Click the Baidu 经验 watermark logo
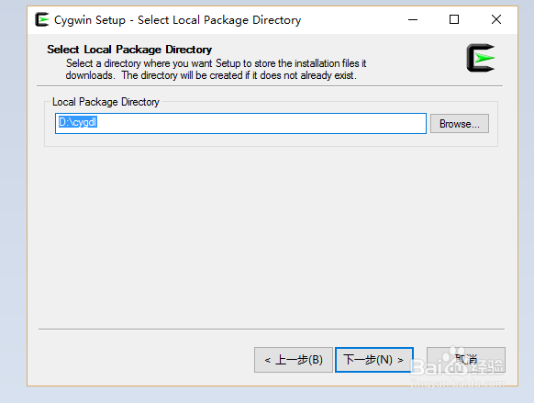The image size is (534, 403). 458,362
